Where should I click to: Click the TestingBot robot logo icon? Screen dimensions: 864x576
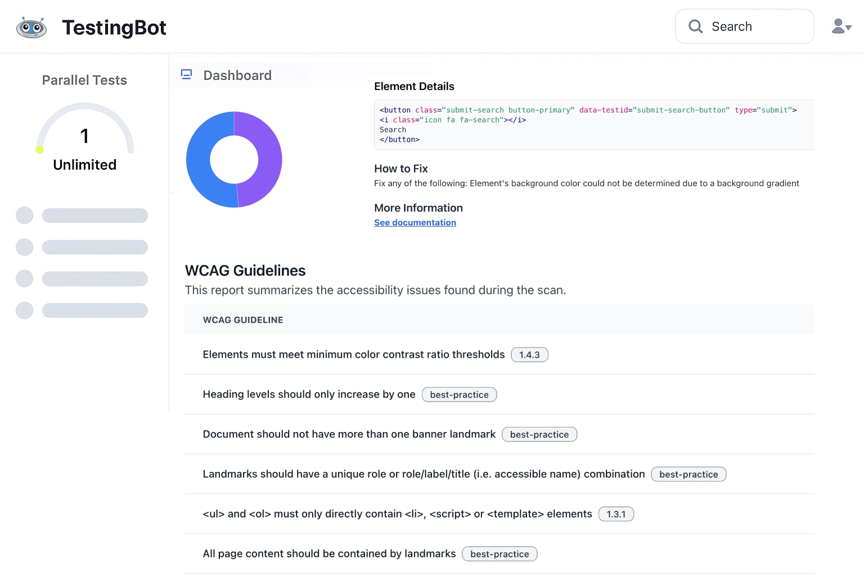click(31, 28)
